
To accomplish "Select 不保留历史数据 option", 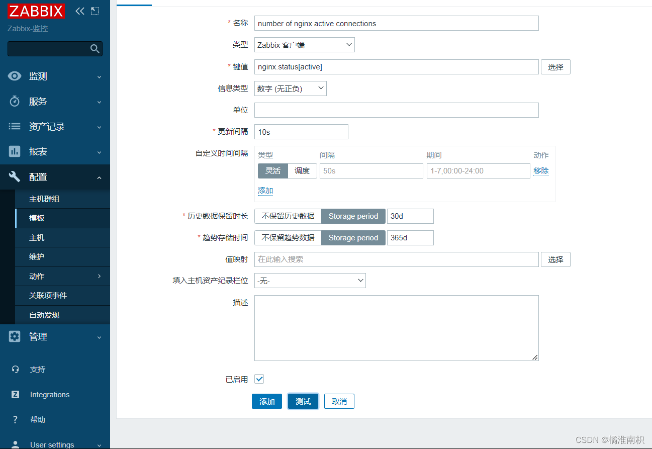I will coord(288,216).
